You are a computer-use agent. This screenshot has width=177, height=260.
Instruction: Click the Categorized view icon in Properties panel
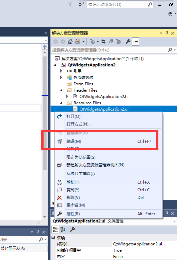55,229
